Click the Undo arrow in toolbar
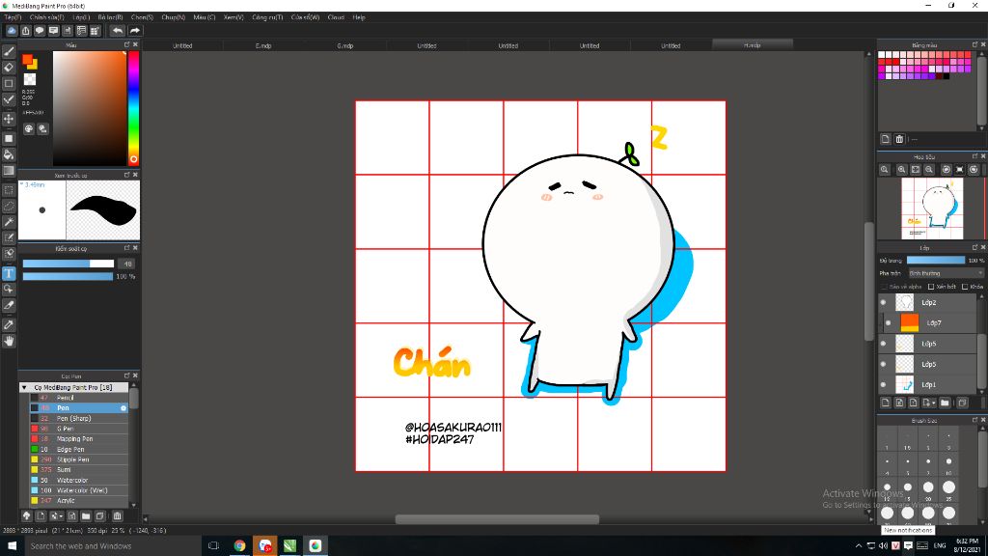This screenshot has width=988, height=556. [x=117, y=31]
